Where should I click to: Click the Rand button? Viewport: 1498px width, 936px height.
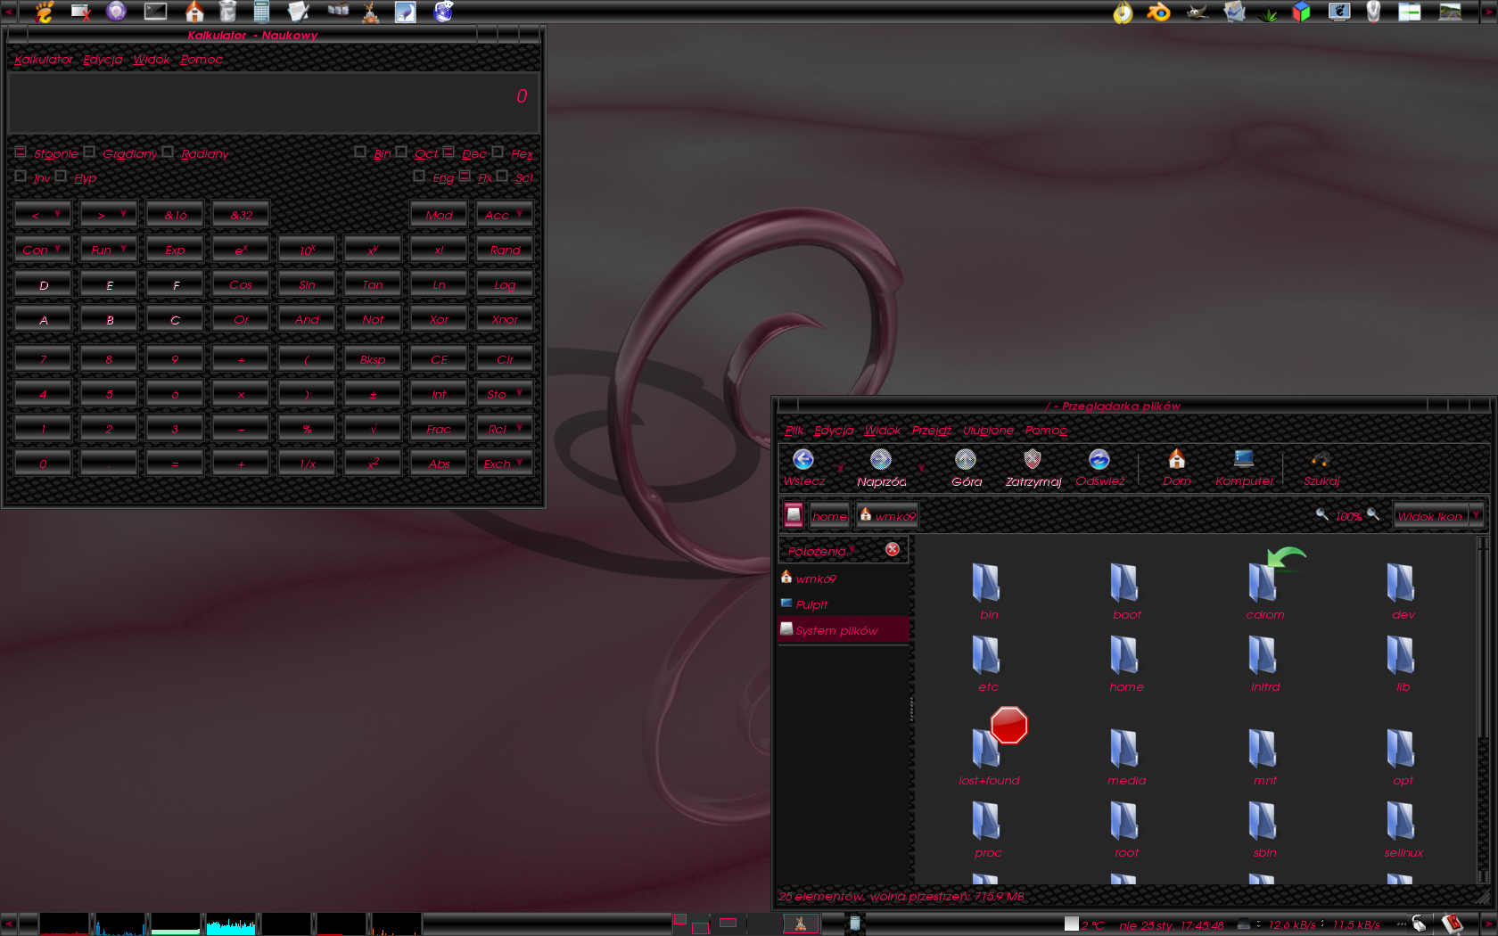504,250
